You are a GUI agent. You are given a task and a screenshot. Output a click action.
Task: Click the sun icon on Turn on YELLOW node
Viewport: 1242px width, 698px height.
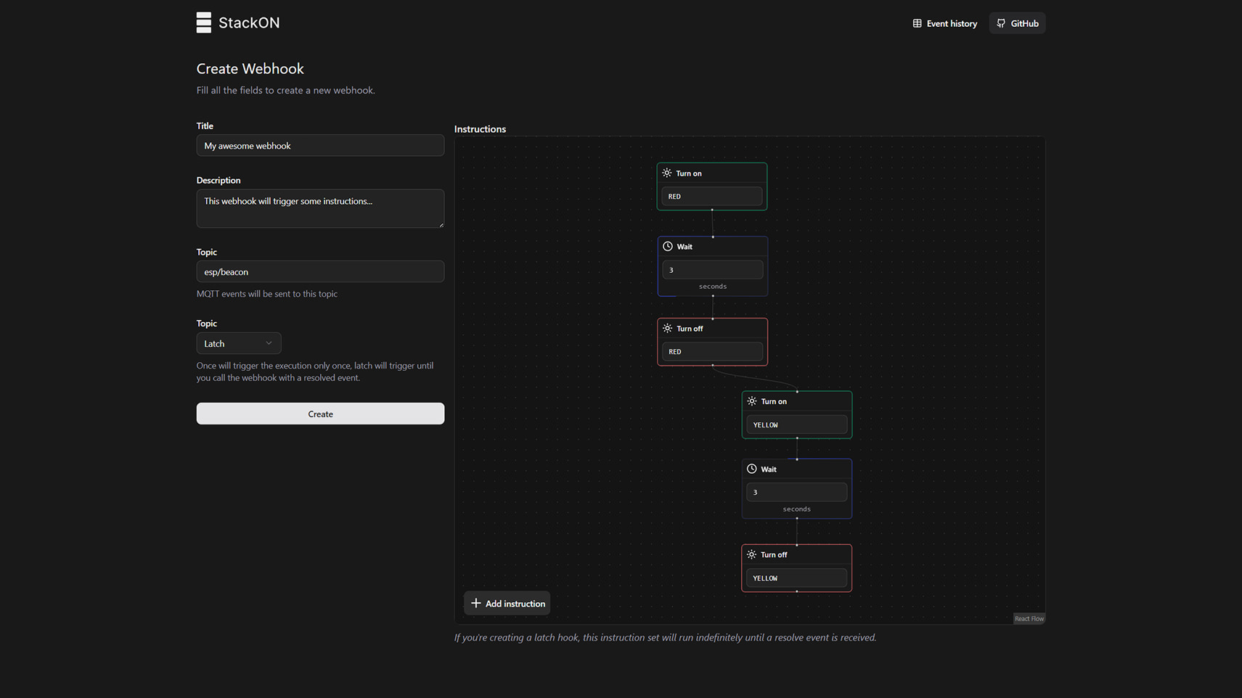pyautogui.click(x=751, y=401)
